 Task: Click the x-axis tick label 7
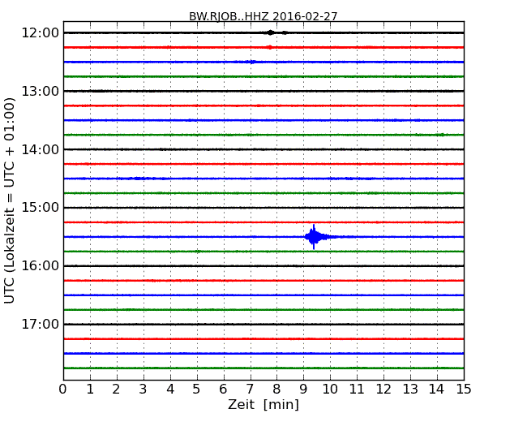[250, 389]
